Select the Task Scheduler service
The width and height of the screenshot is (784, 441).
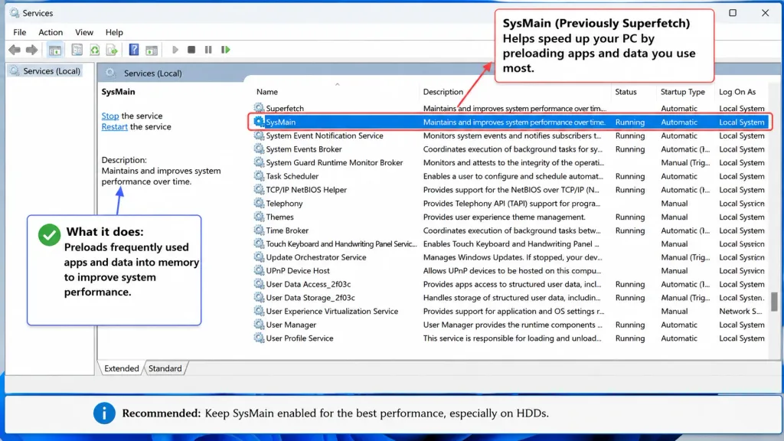point(292,176)
